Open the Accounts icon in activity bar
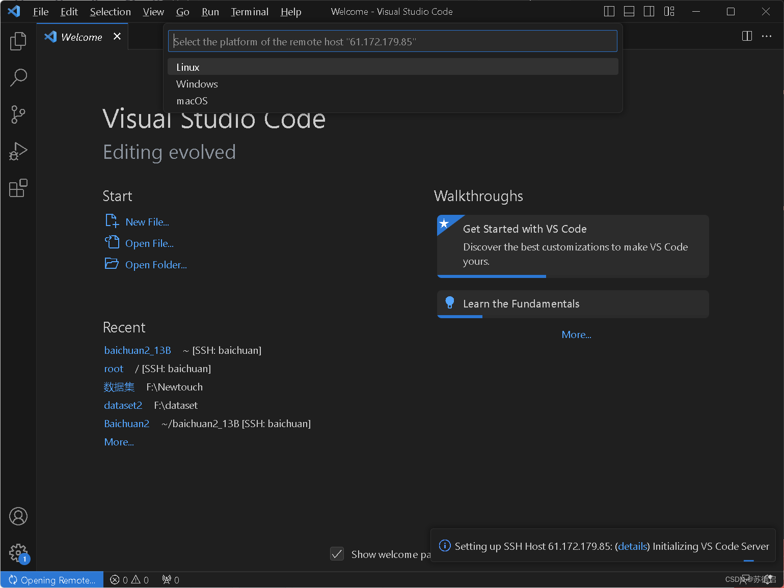 tap(18, 516)
